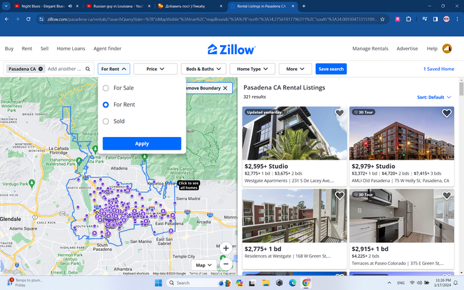Open the AMLI Old Pasadena listing photo
The image size is (464, 290).
click(402, 133)
